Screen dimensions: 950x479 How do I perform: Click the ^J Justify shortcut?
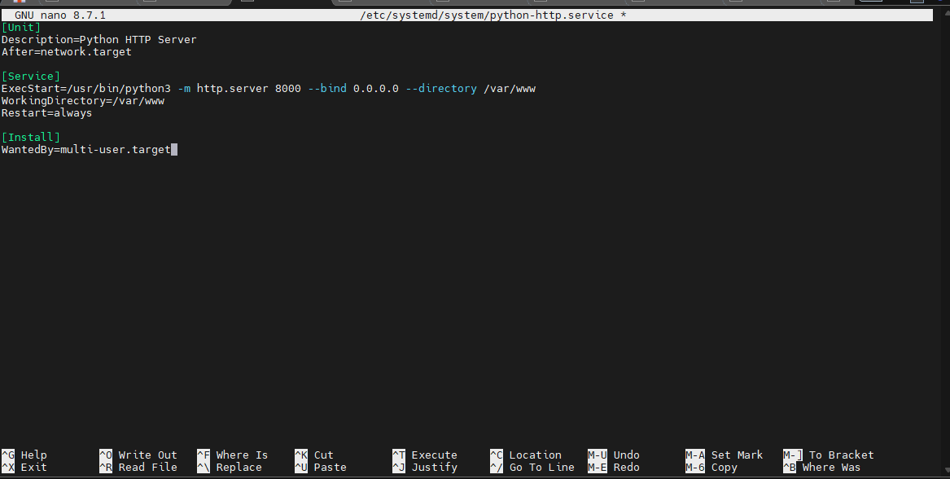tap(425, 467)
